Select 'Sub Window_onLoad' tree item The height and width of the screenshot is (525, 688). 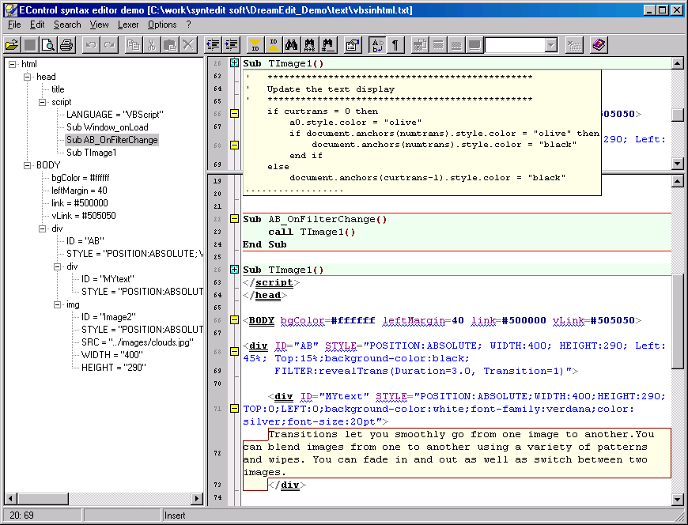click(107, 127)
